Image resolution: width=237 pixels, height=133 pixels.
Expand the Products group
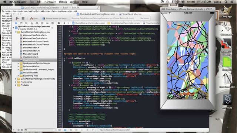pyautogui.click(x=16, y=85)
